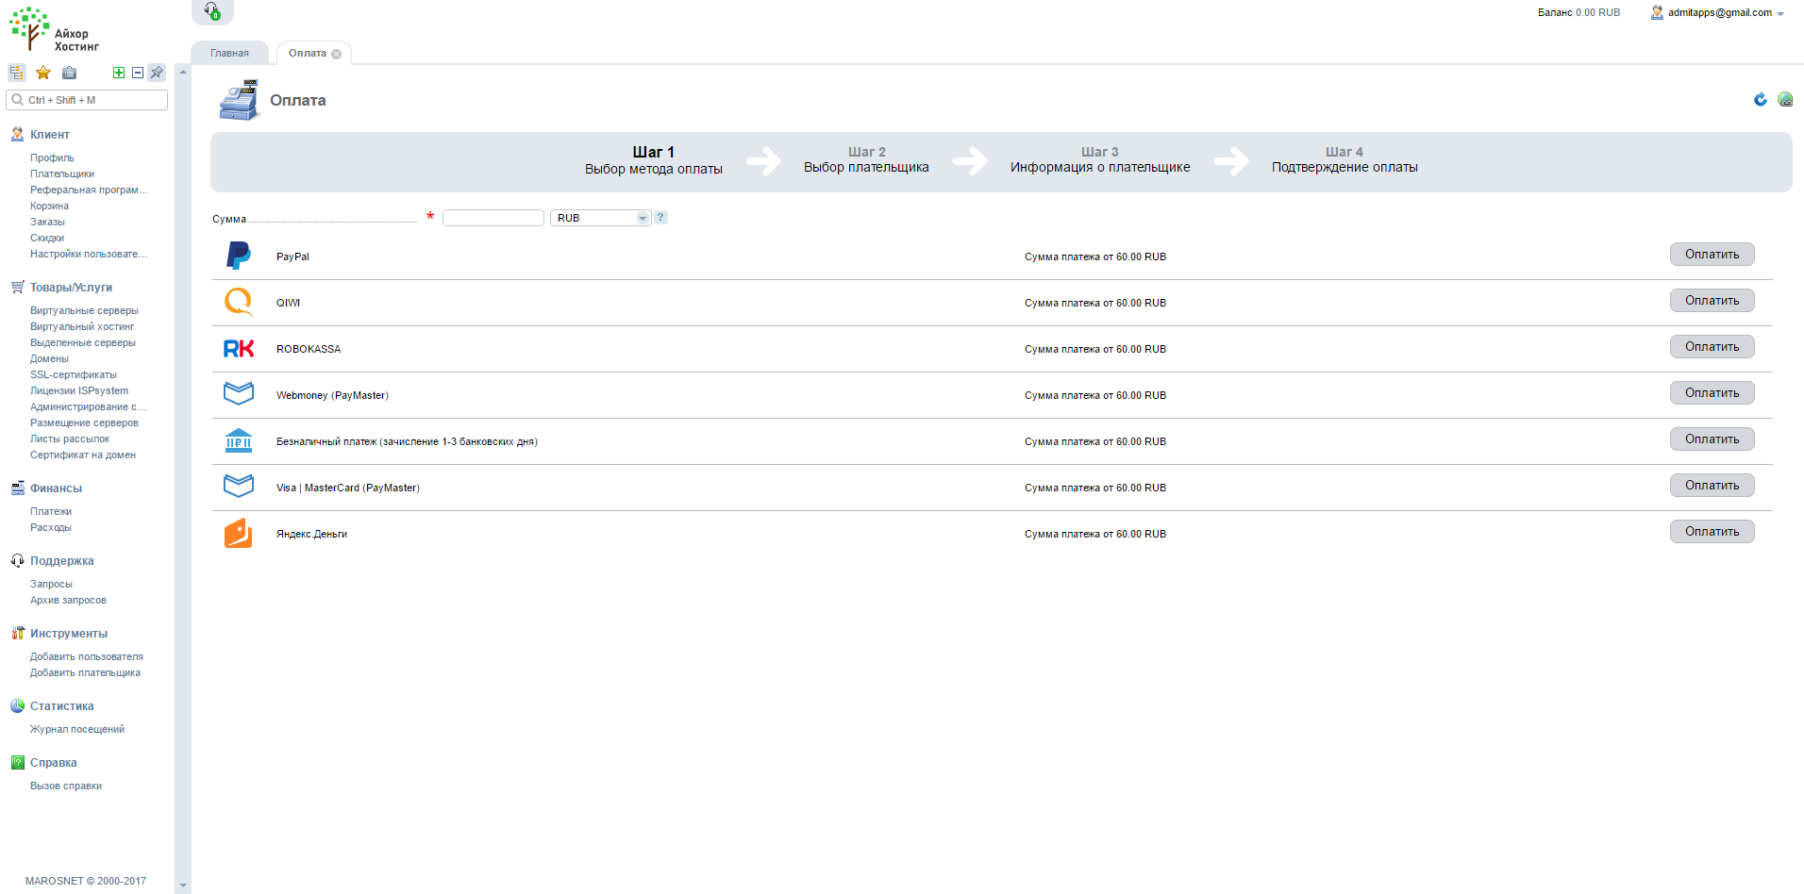Click the PayPal logo icon
The height and width of the screenshot is (894, 1804).
(x=239, y=256)
